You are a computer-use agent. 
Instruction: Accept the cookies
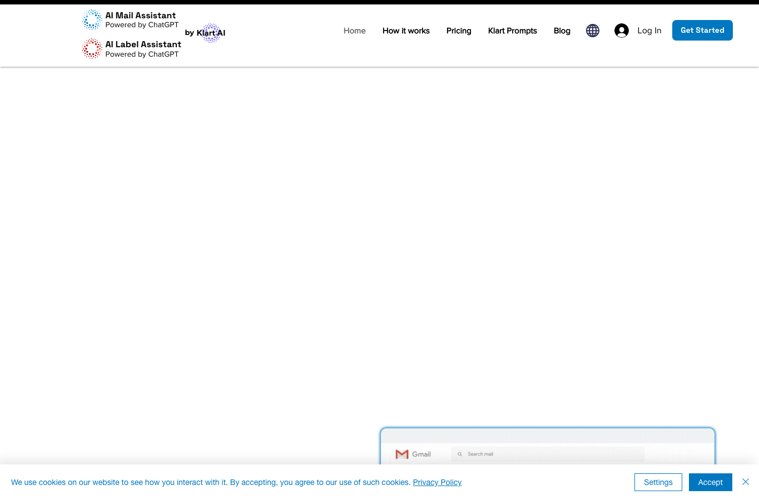(711, 482)
